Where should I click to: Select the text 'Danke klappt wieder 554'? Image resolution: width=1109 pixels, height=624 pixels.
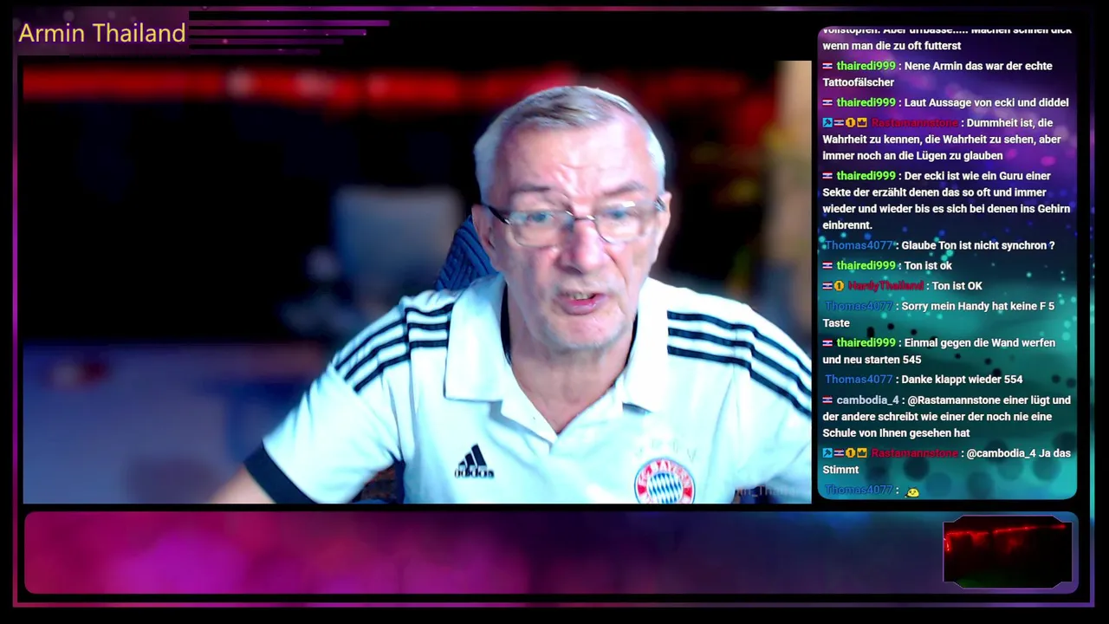962,380
